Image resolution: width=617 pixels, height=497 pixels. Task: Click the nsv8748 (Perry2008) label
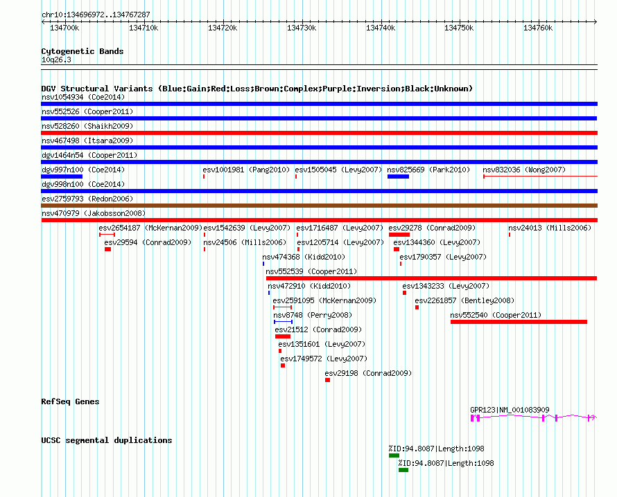tap(313, 315)
